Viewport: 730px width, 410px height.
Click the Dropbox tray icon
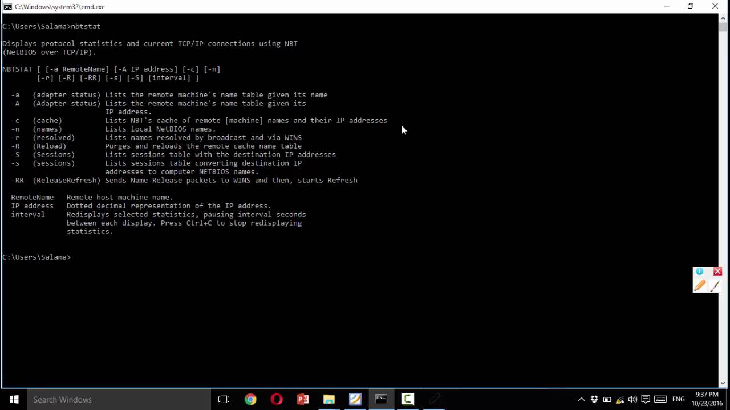(594, 399)
